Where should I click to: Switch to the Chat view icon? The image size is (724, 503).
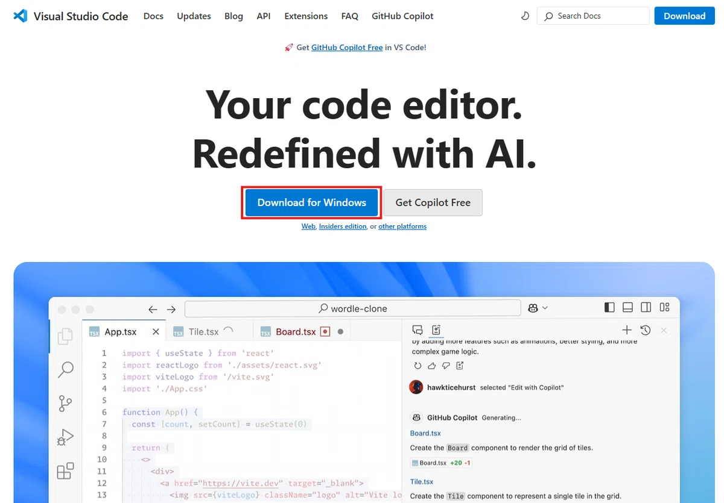click(x=417, y=330)
